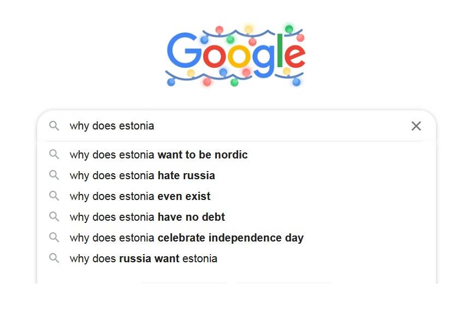The height and width of the screenshot is (312, 466).
Task: Select suggestion 'why does estonia want to be nordic'
Action: pos(236,155)
